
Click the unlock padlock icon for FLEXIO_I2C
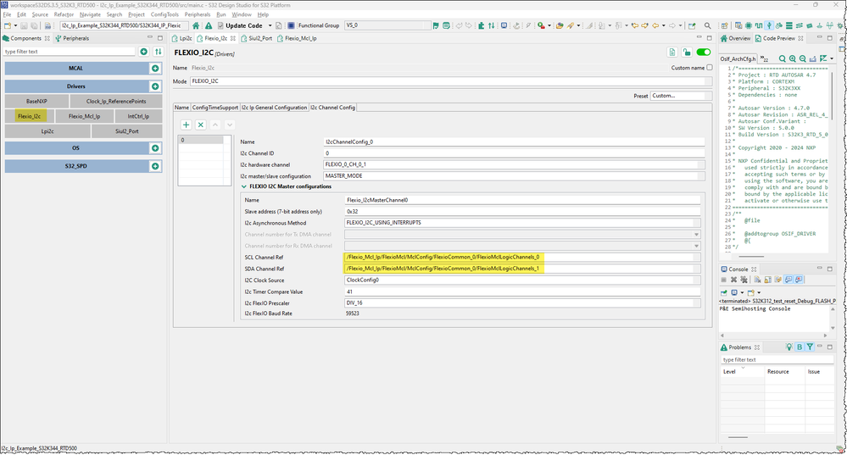[687, 52]
